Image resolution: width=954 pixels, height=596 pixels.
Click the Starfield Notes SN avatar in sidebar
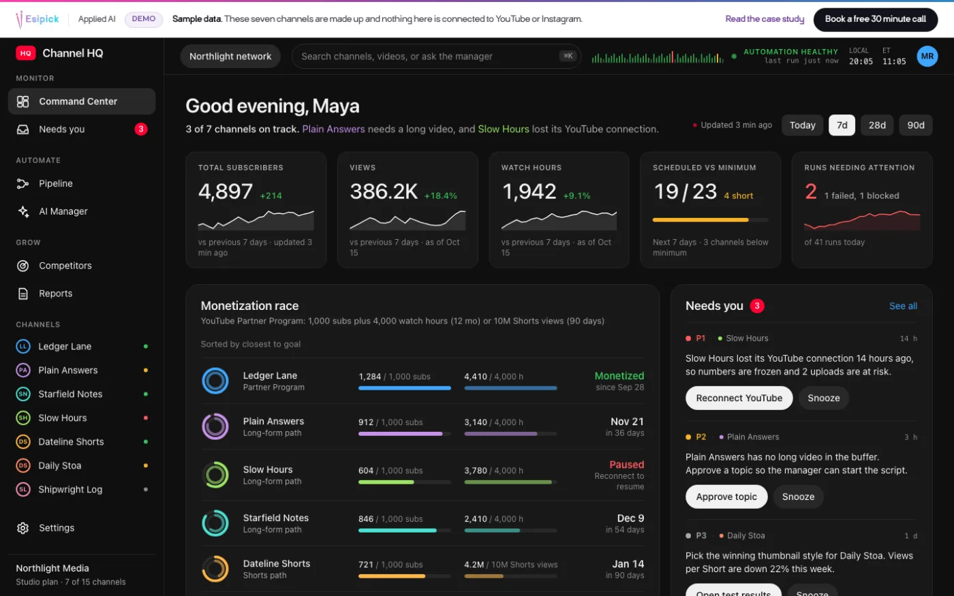click(x=23, y=394)
